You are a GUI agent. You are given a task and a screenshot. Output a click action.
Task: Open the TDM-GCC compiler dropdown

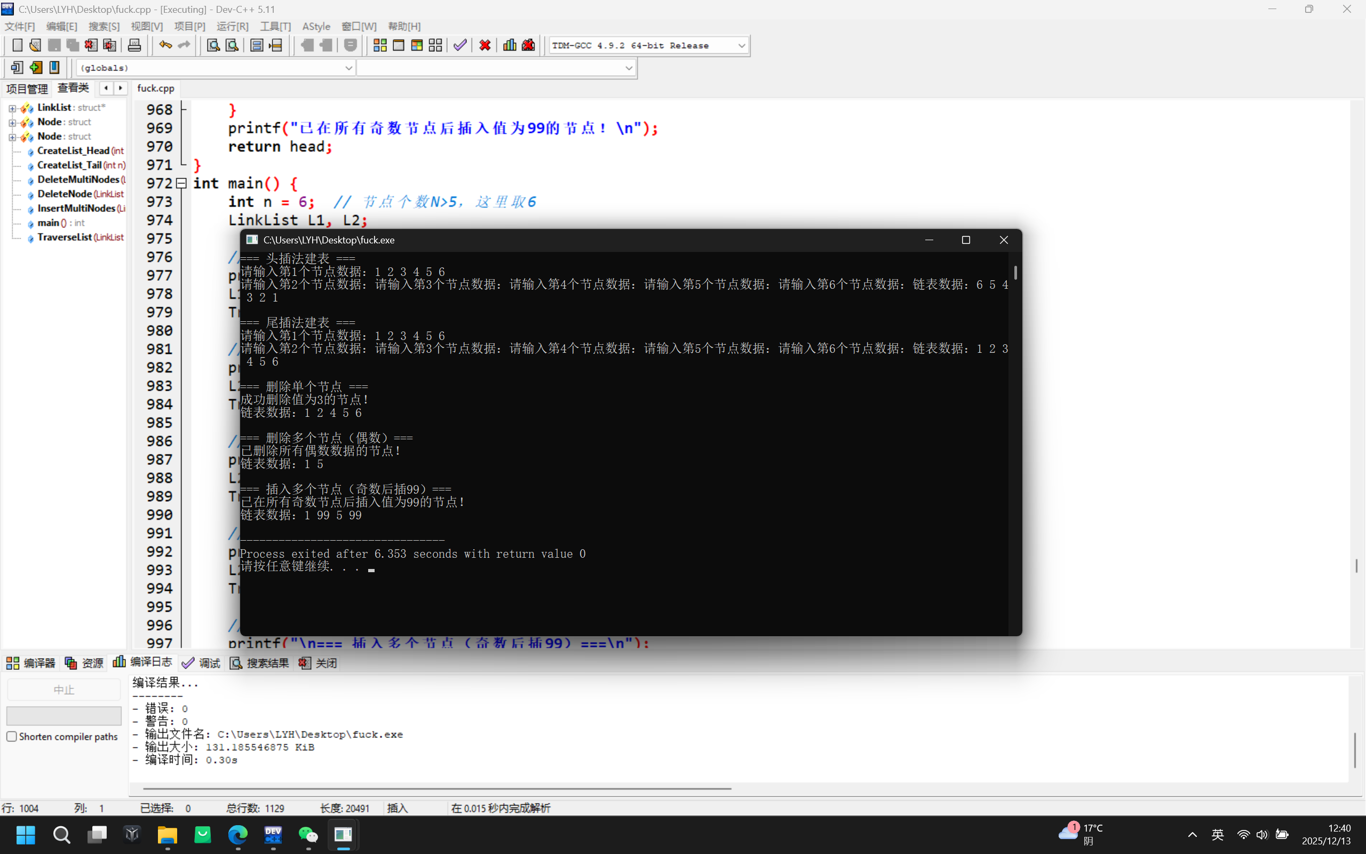click(741, 45)
